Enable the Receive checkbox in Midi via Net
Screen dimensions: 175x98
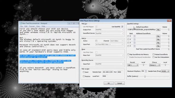coord(84,76)
